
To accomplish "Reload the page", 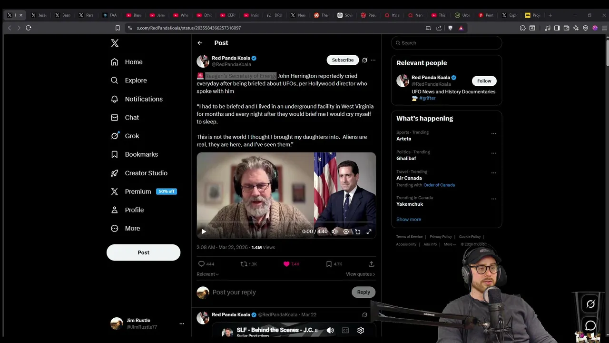I will (29, 28).
